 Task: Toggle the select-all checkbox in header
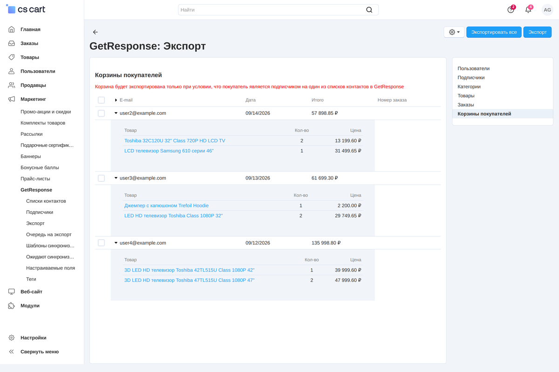click(x=101, y=100)
